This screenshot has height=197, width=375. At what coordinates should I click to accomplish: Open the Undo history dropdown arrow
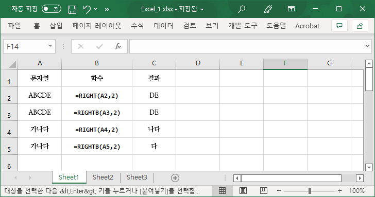click(96, 9)
